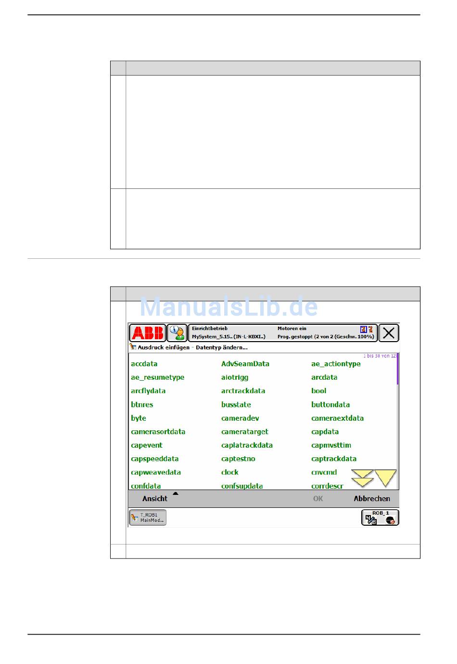
Task: Select the bool data type
Action: click(318, 391)
